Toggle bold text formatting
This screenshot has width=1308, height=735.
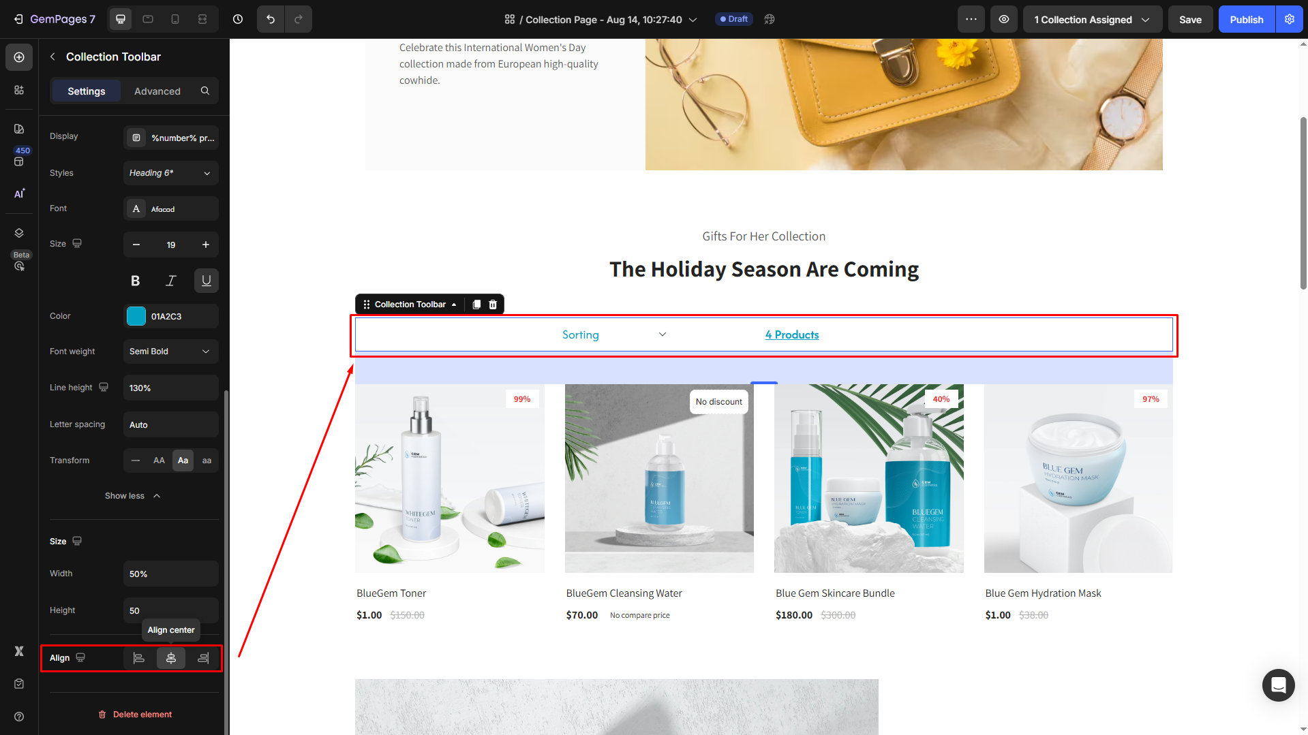136,281
